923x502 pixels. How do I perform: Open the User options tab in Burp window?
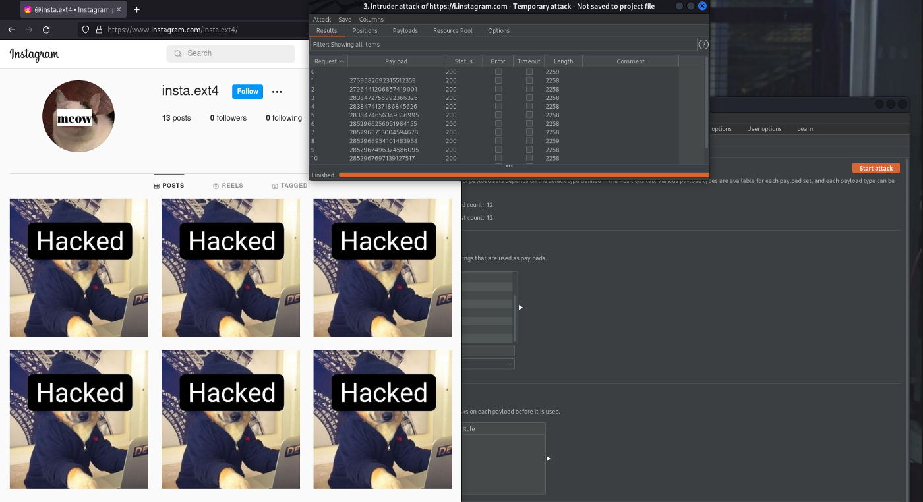(x=764, y=129)
